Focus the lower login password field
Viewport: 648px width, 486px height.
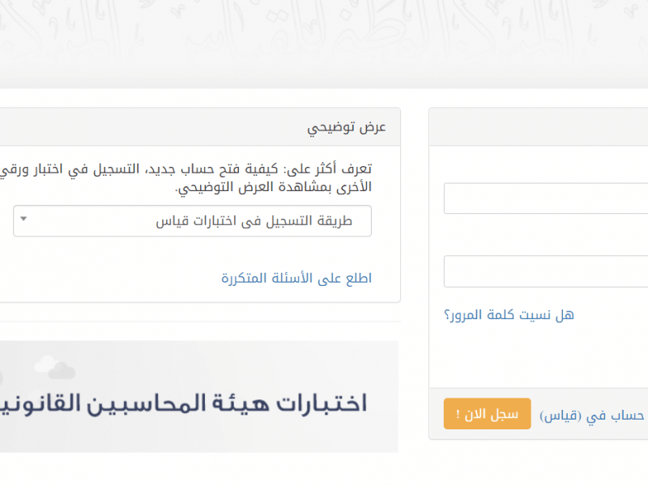point(546,271)
